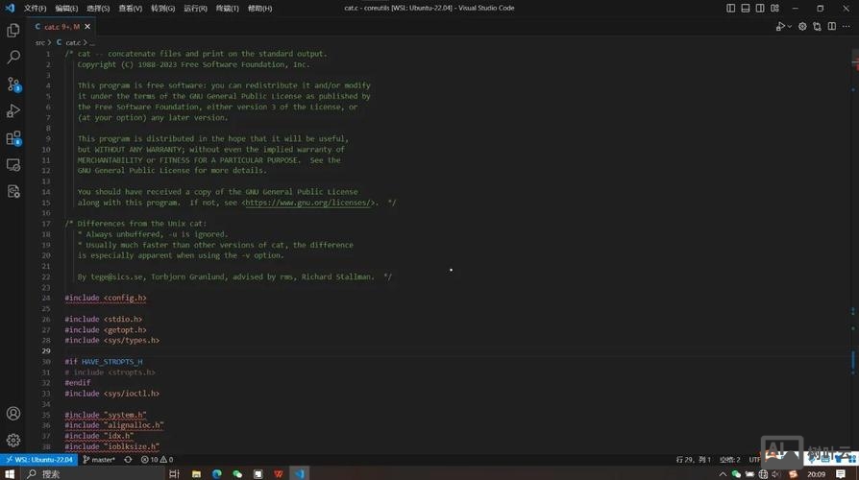The image size is (859, 480).
Task: Click the Manage gear icon
Action: [x=13, y=441]
